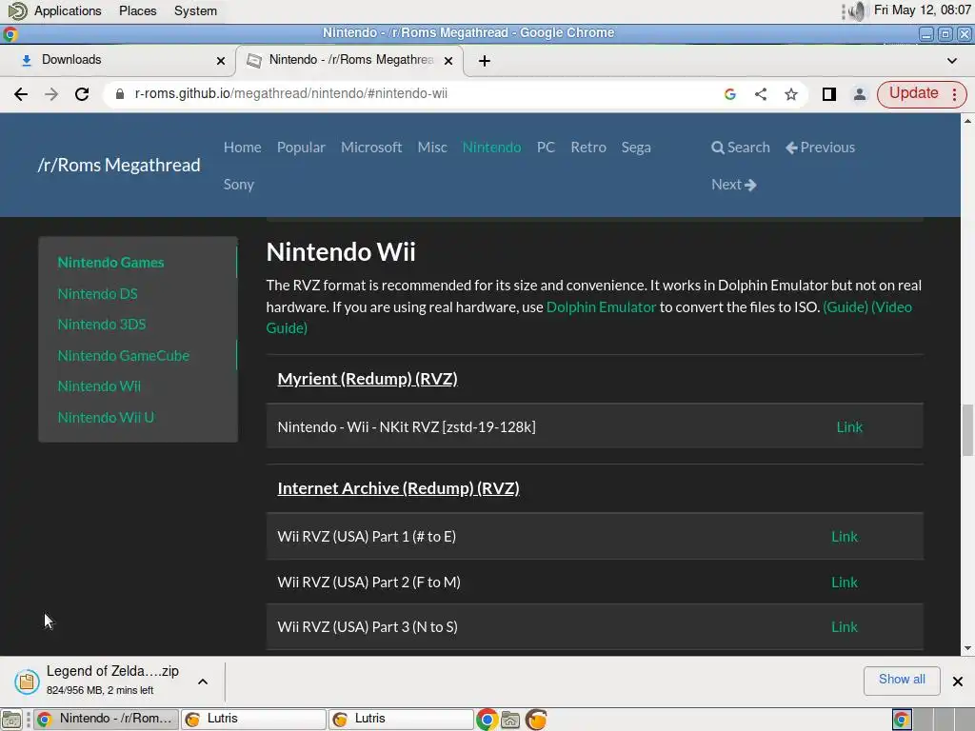
Task: Open the Misc nav item
Action: click(432, 148)
